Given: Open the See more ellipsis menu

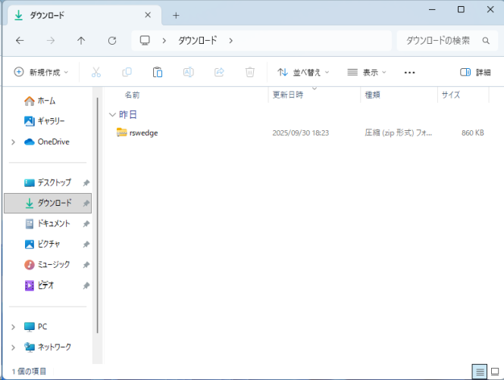Looking at the screenshot, I should (410, 72).
